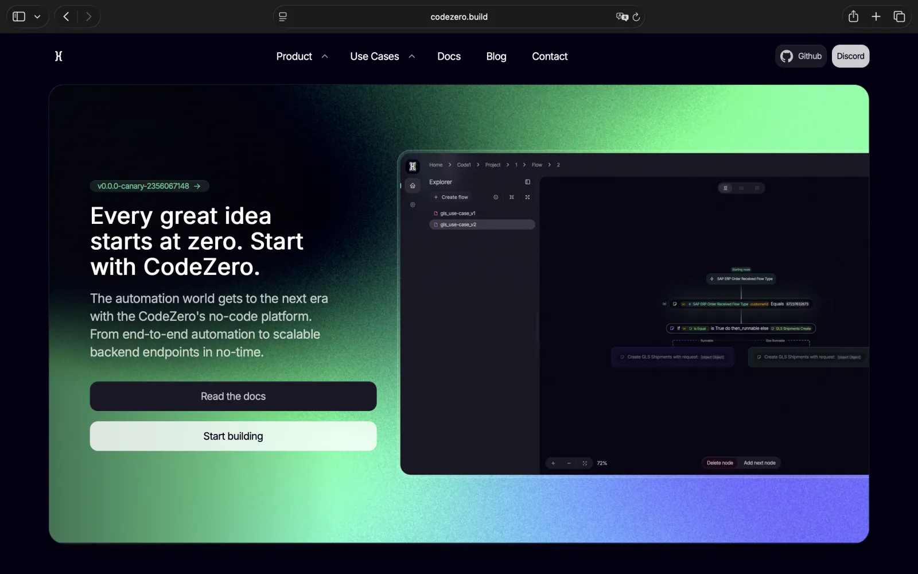Open the Safari Share menu
Screen dimensions: 918x574
[x=853, y=17]
